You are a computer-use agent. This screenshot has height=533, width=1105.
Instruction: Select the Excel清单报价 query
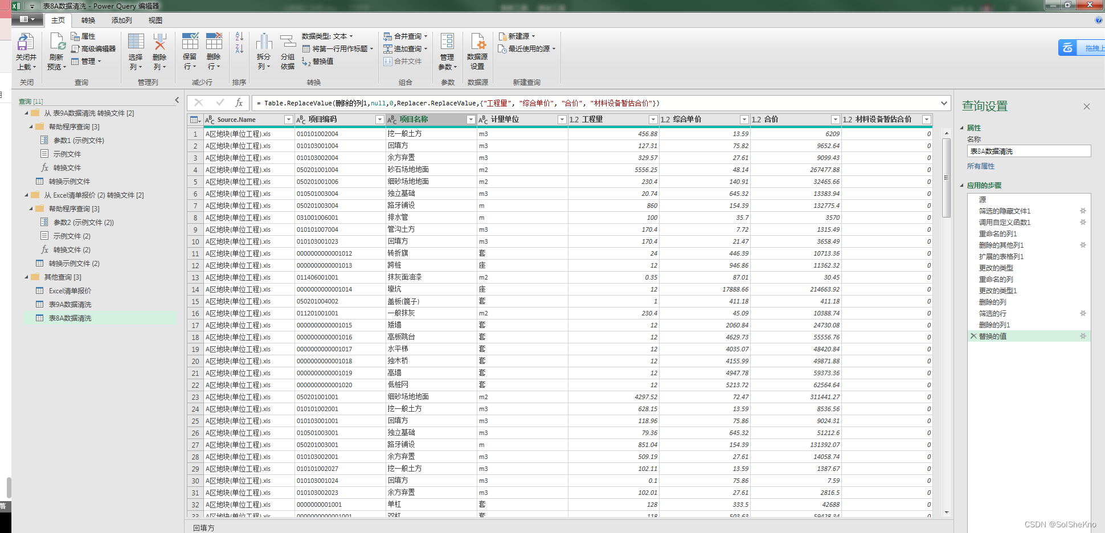pos(70,291)
